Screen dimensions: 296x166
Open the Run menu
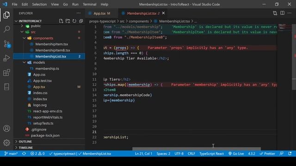[75, 4]
